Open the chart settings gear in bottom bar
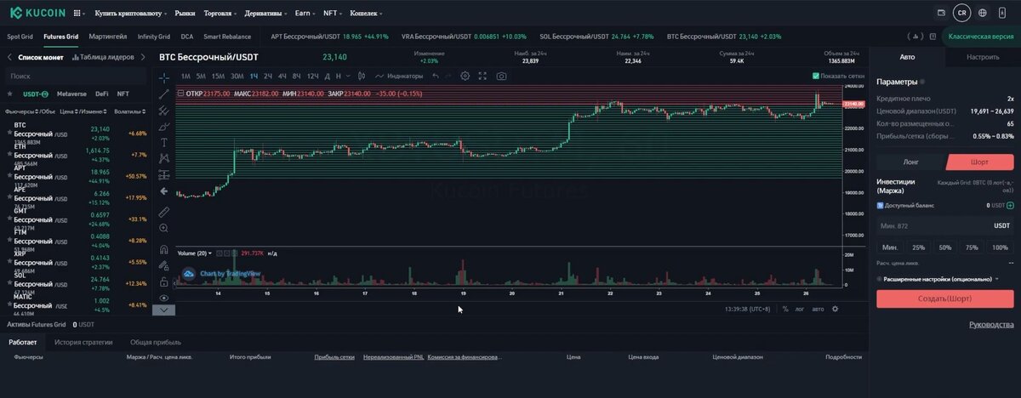The width and height of the screenshot is (1021, 398). point(835,309)
